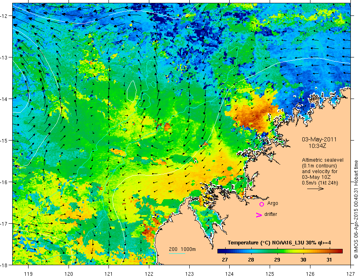The height and width of the screenshot is (277, 359).
Task: Click the latitude axis label '-13'
Action: point(4,57)
